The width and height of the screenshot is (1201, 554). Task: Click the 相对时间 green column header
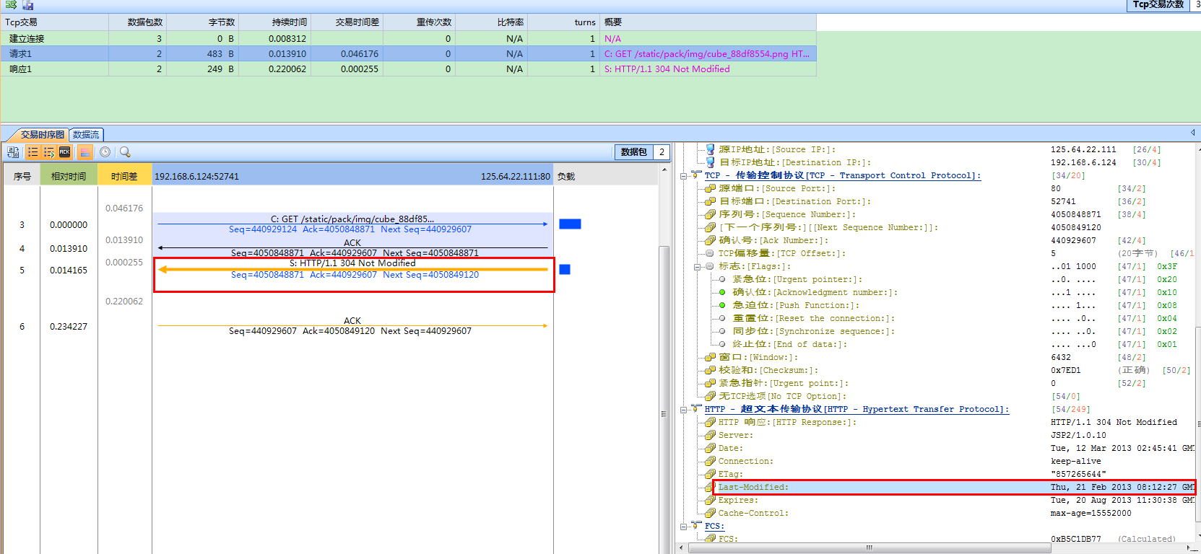69,176
